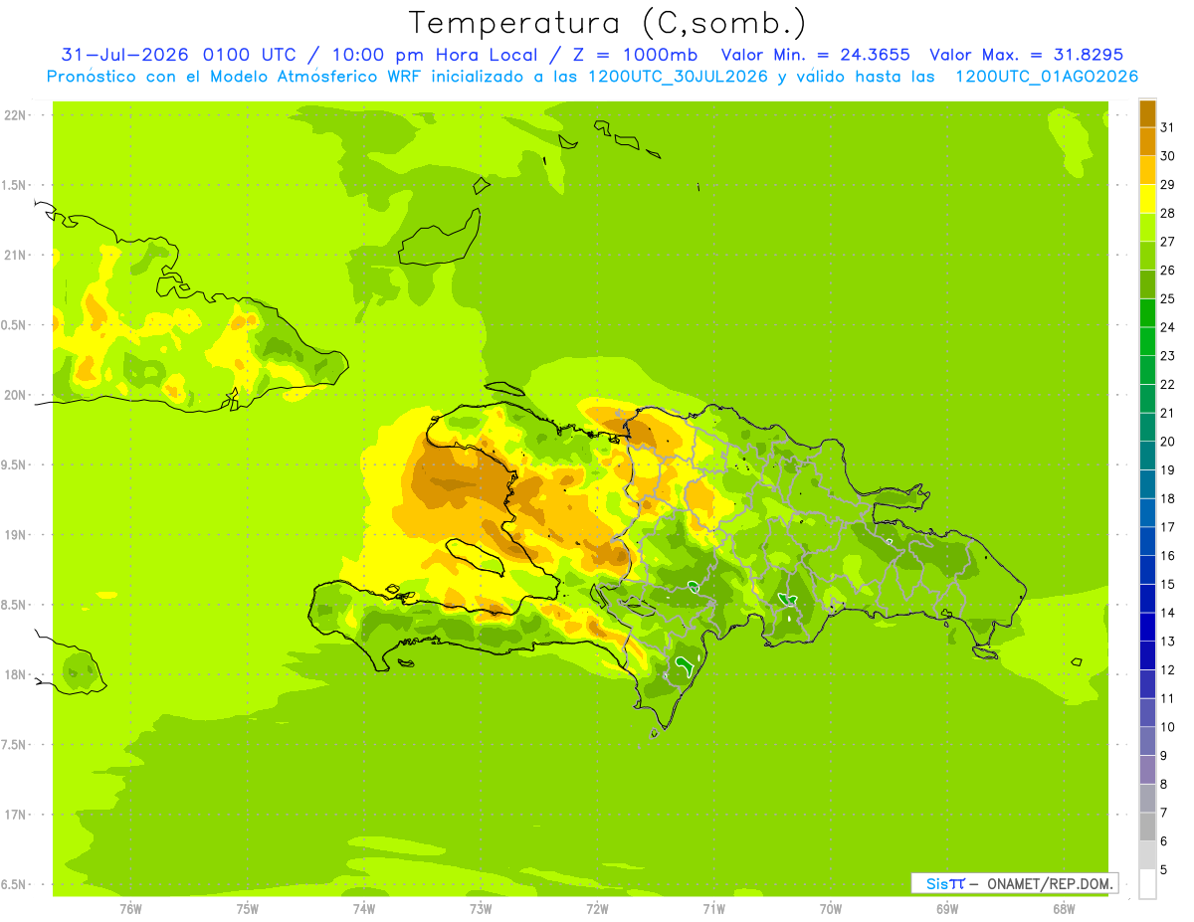Click the '1200UTC_30JUL2026' initialization time
Image resolution: width=1194 pixels, height=922 pixels.
coord(678,77)
